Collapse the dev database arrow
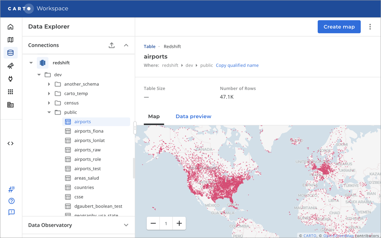Image resolution: width=381 pixels, height=238 pixels. pos(39,75)
